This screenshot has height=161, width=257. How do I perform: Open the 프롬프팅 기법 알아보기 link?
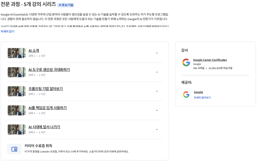tap(46, 89)
